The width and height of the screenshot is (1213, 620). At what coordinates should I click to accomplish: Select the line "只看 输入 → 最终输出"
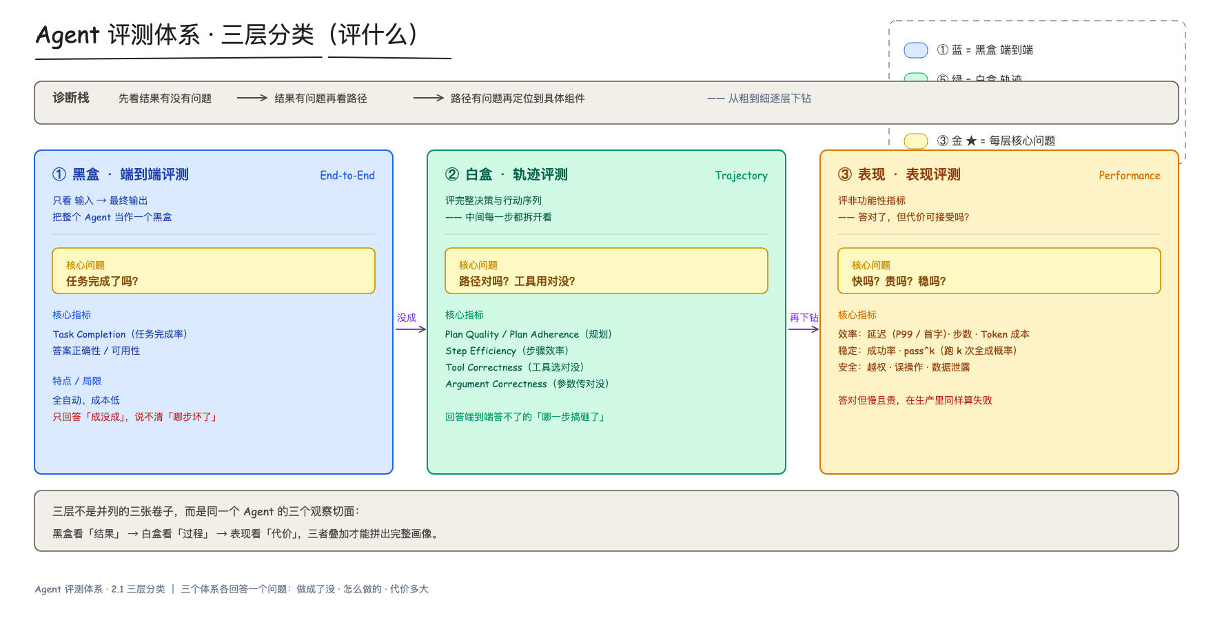pyautogui.click(x=100, y=200)
